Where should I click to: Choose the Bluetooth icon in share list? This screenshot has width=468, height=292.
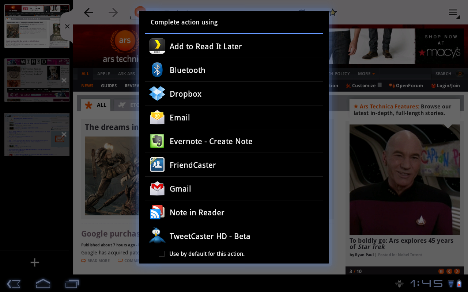(157, 70)
